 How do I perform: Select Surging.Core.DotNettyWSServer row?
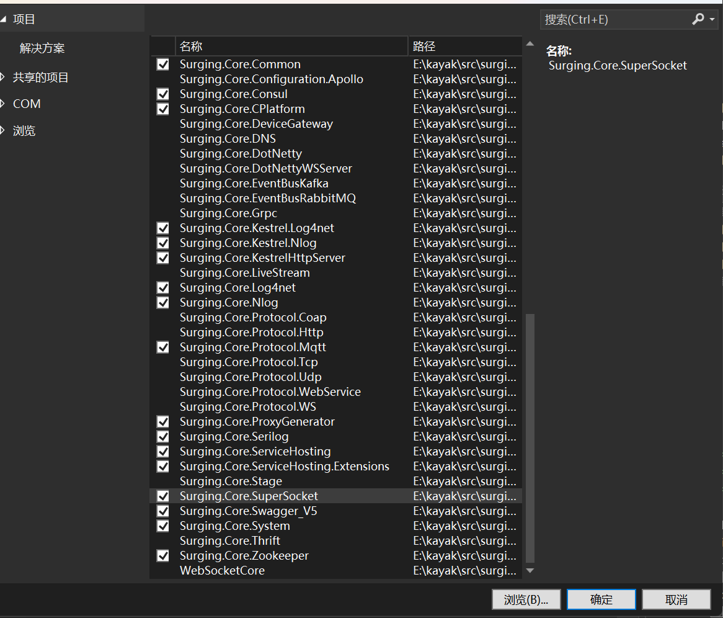tap(336, 169)
